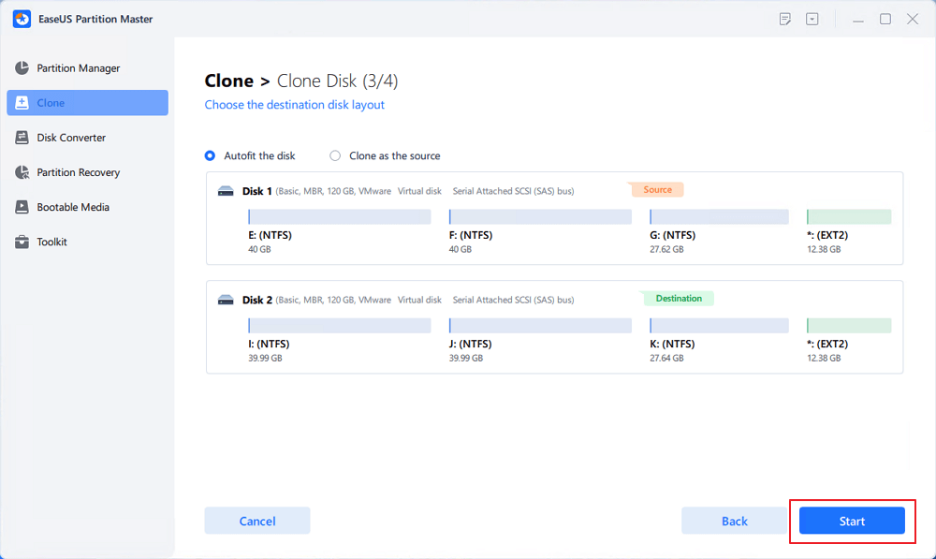Switch to the Clone sidebar item
Image resolution: width=936 pixels, height=559 pixels.
pos(87,103)
